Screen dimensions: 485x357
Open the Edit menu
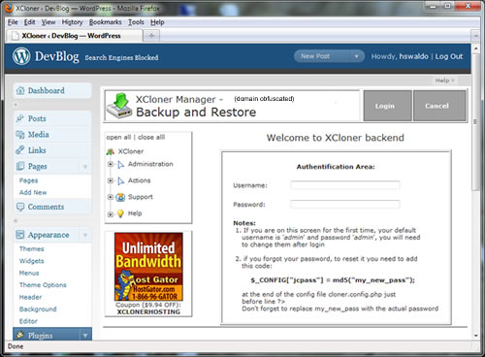[29, 22]
